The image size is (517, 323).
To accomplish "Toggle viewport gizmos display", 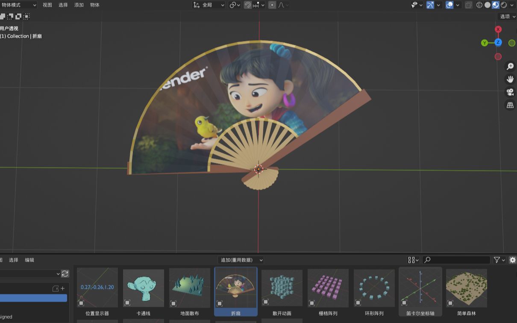I will tap(430, 5).
